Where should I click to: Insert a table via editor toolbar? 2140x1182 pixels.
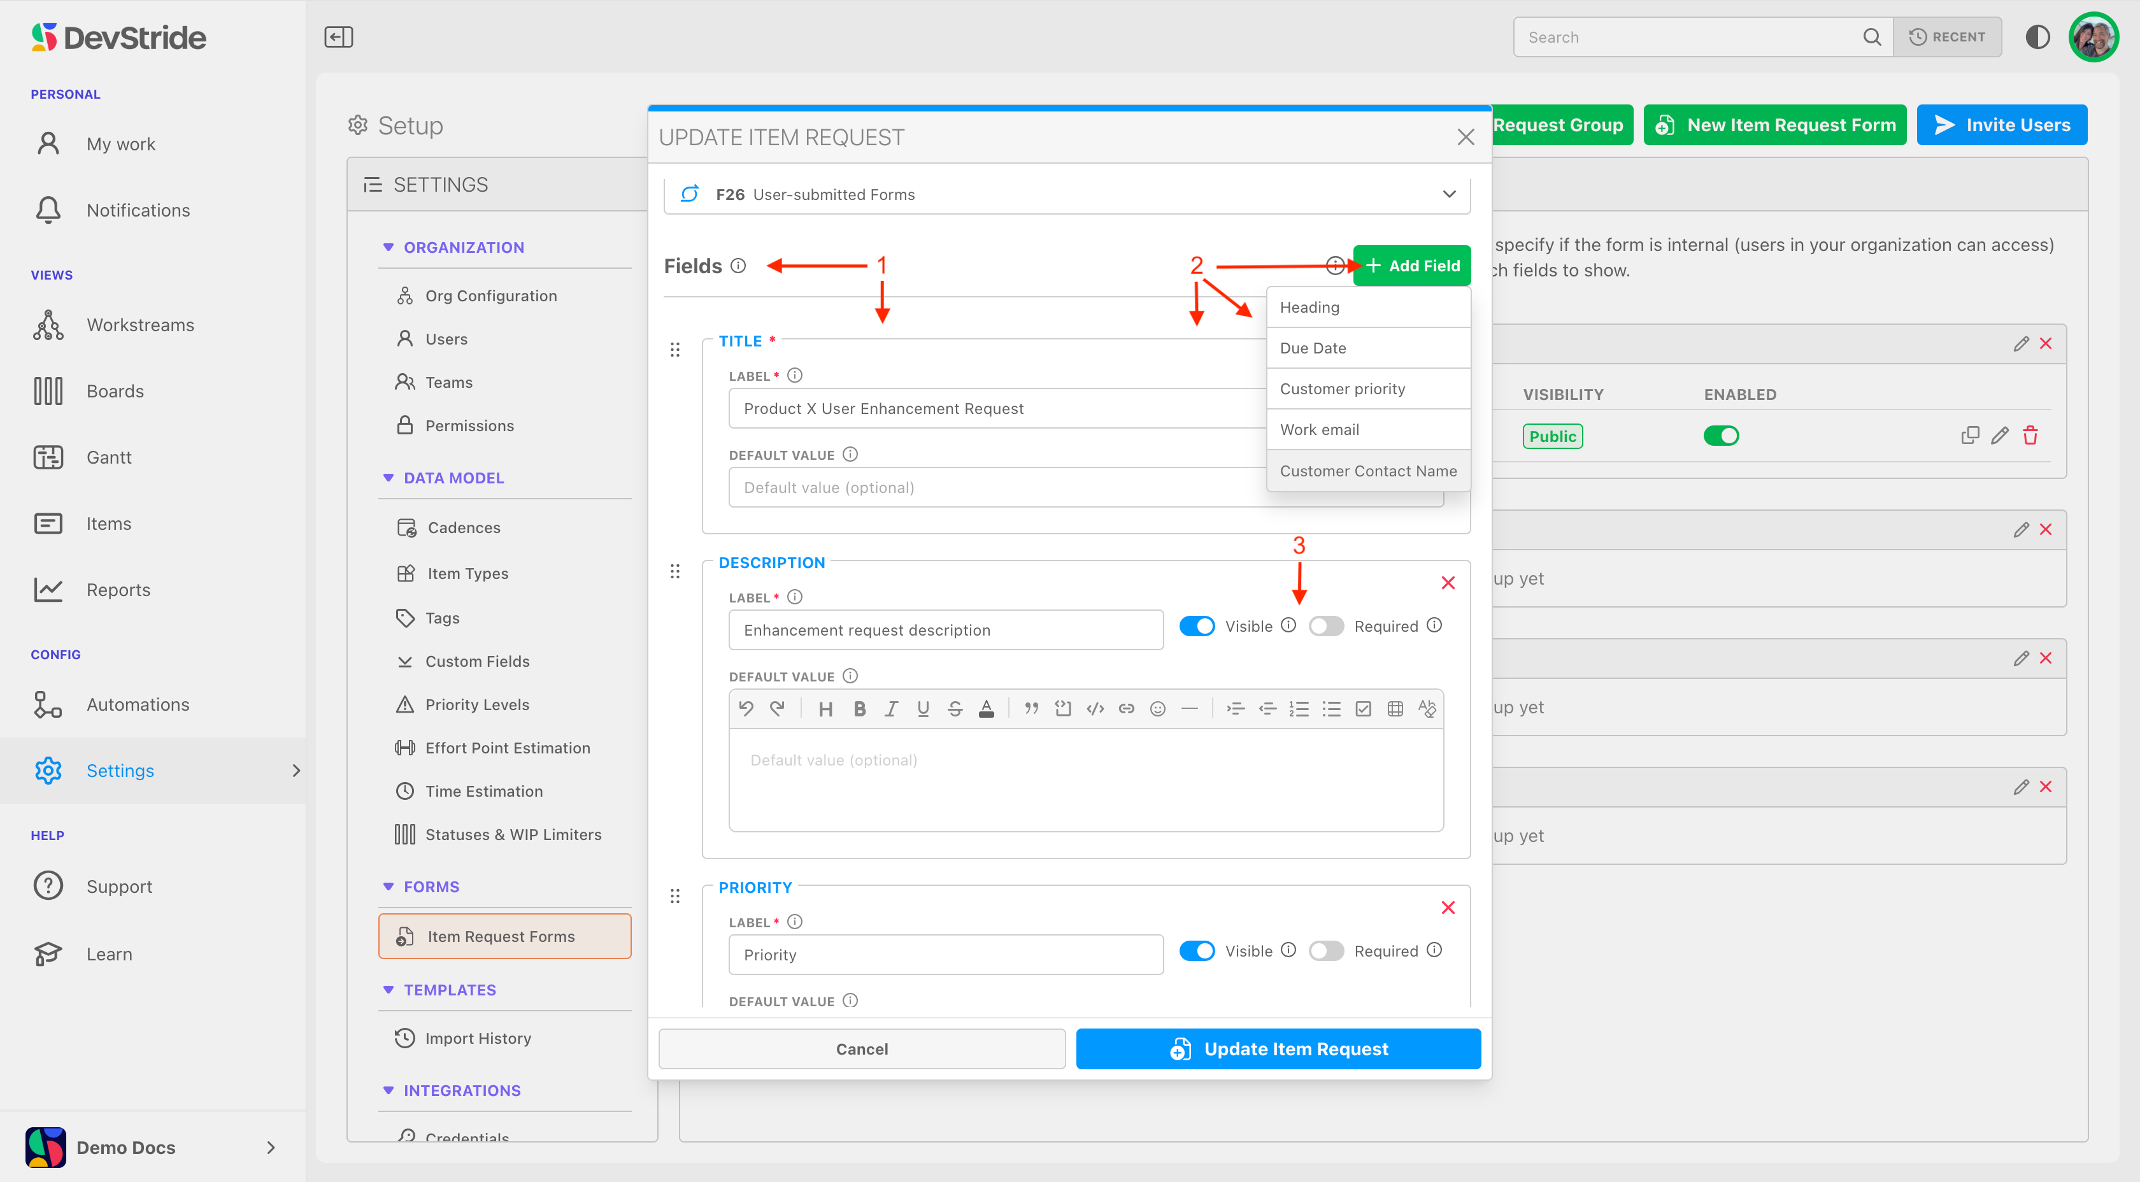click(x=1395, y=709)
